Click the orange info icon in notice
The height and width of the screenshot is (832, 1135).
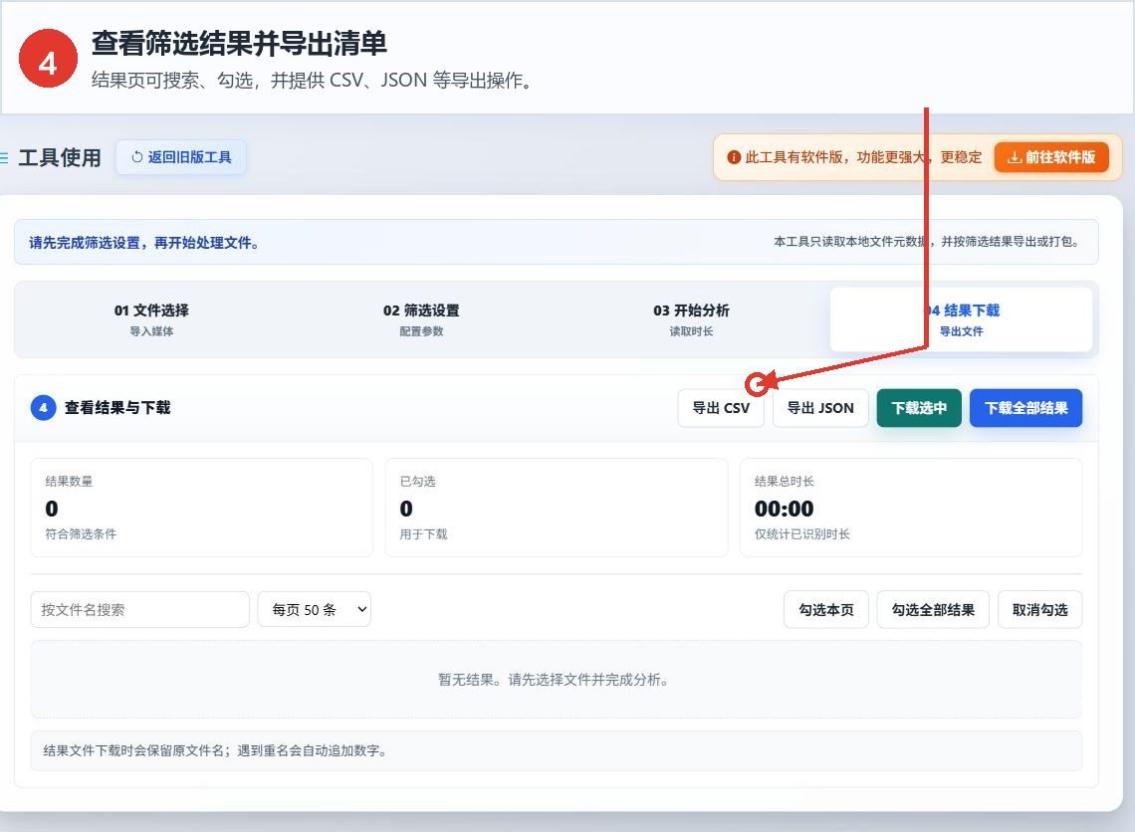coord(733,157)
